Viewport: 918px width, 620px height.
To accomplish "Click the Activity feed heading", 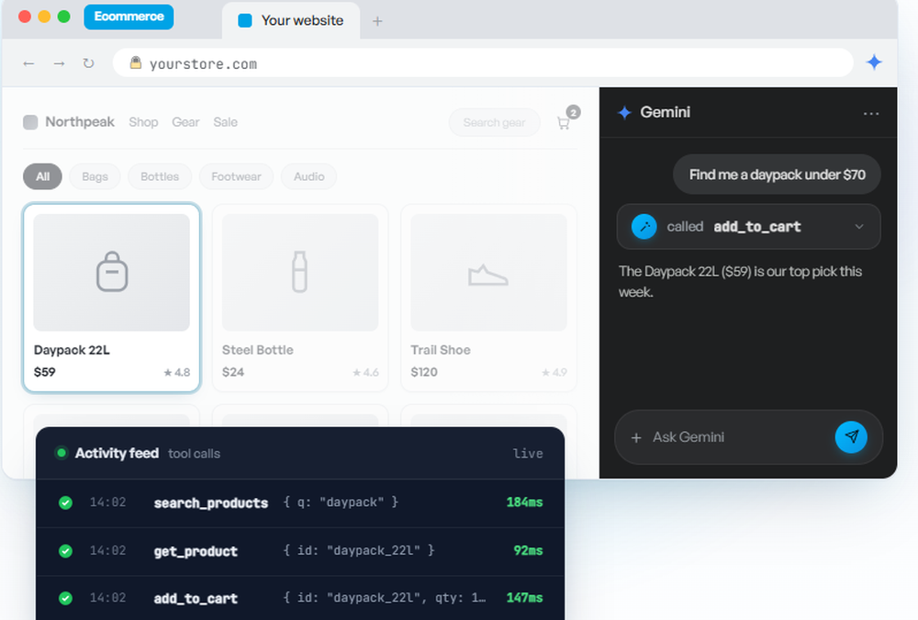I will pyautogui.click(x=117, y=453).
